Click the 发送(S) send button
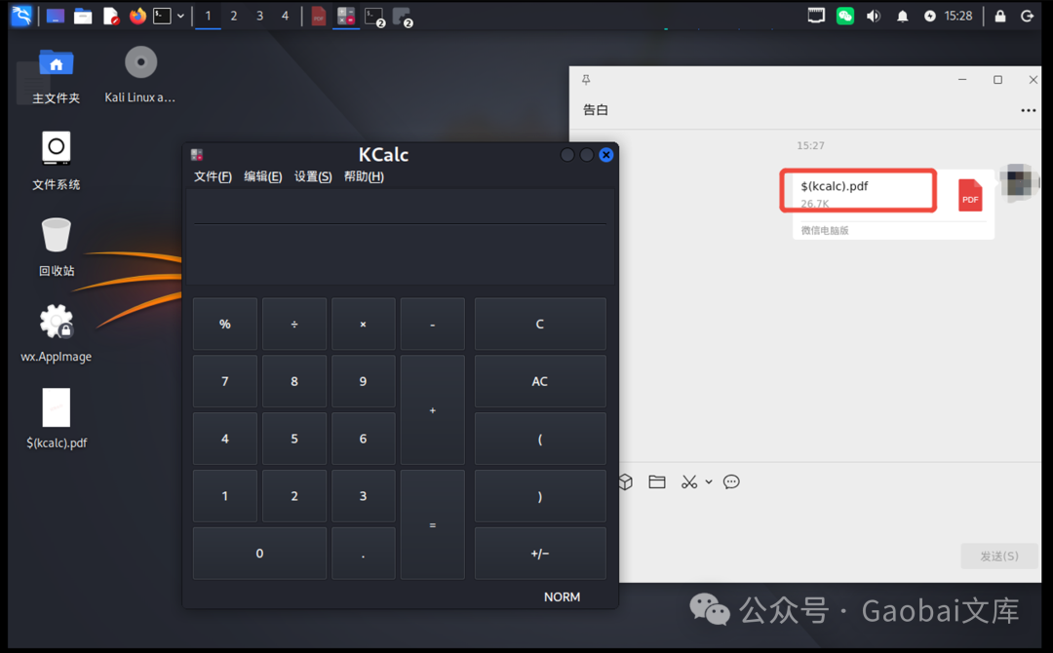The width and height of the screenshot is (1053, 653). pos(997,556)
